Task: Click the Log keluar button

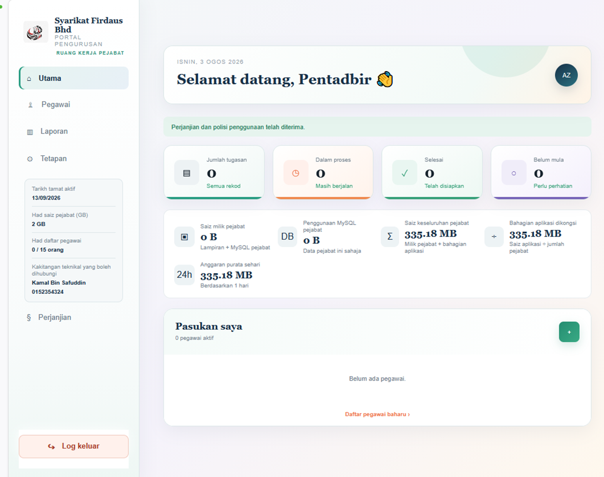Action: (x=74, y=446)
